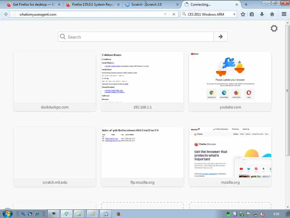Open the Downloads arrow icon
The image size is (290, 218).
pyautogui.click(x=262, y=14)
